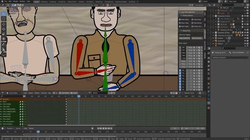Click the Action Editor channel search field
This screenshot has height=140, width=250.
coord(12,96)
